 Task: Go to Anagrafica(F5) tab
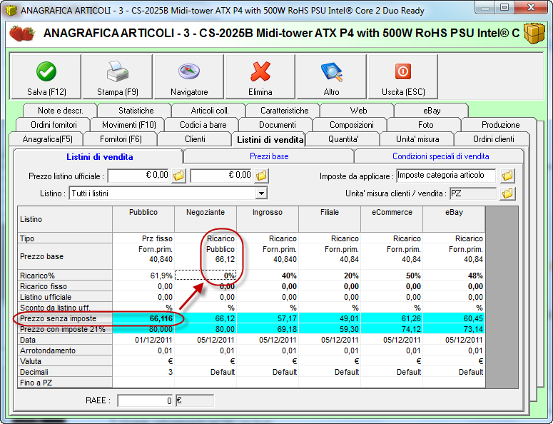click(47, 139)
